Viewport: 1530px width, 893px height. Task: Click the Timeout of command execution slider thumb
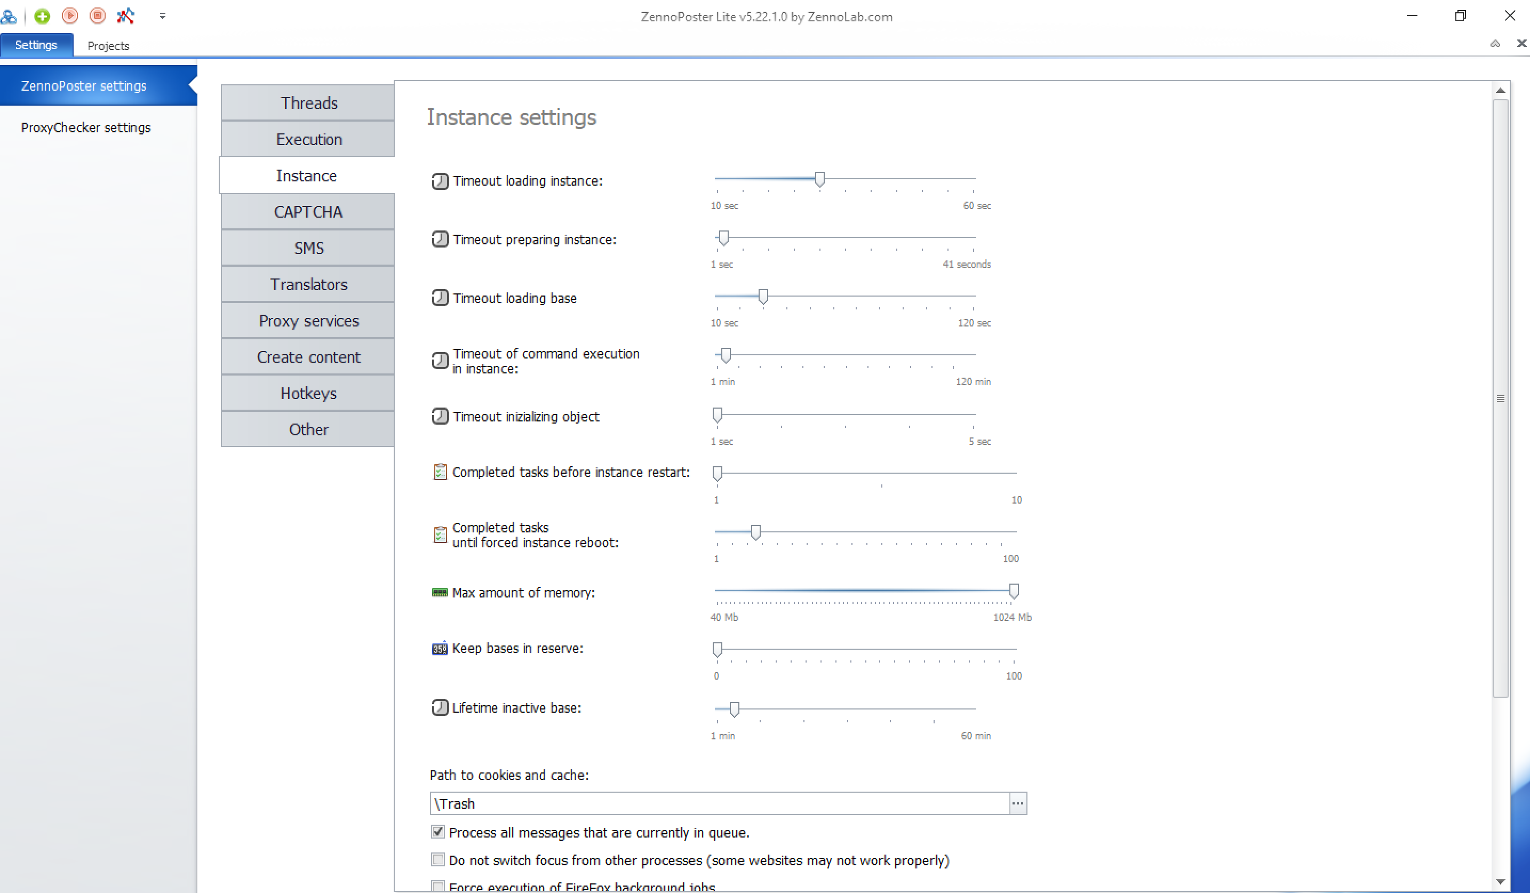pos(726,355)
